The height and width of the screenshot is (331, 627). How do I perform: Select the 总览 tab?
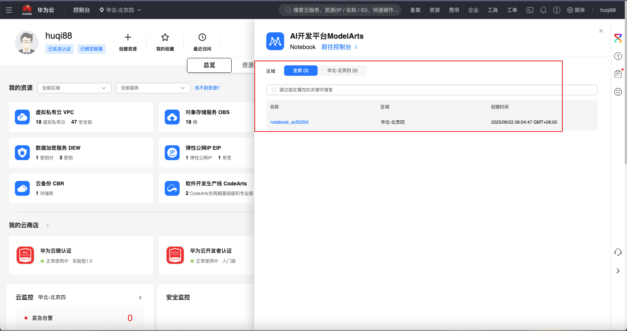pos(209,65)
